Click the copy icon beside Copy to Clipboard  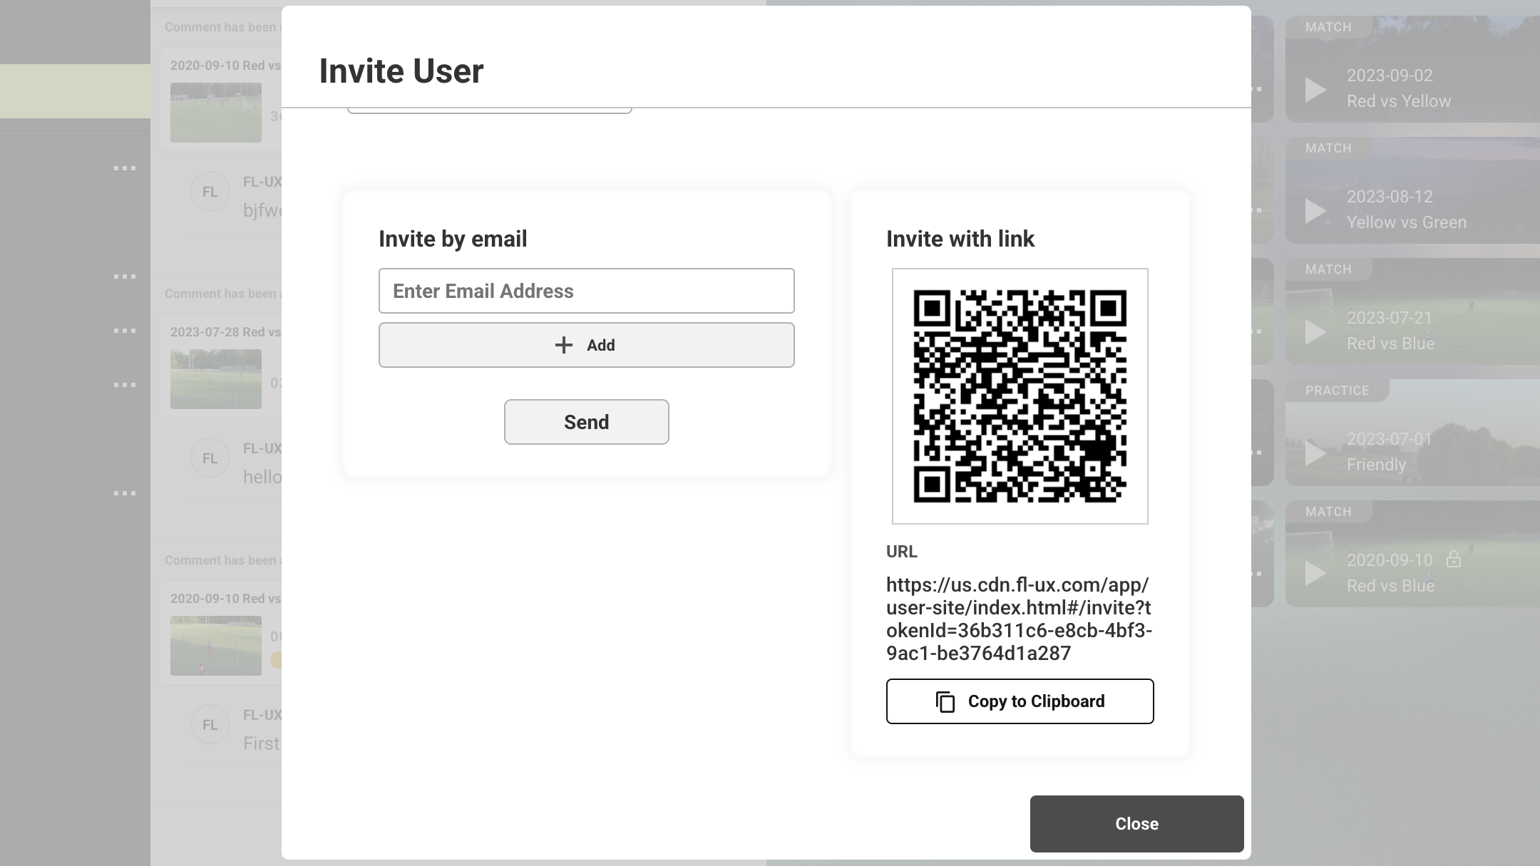coord(945,701)
